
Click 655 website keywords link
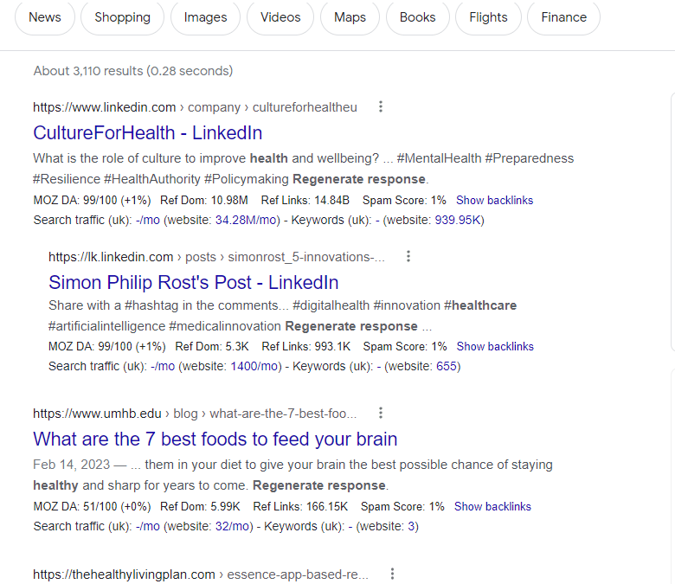point(447,366)
